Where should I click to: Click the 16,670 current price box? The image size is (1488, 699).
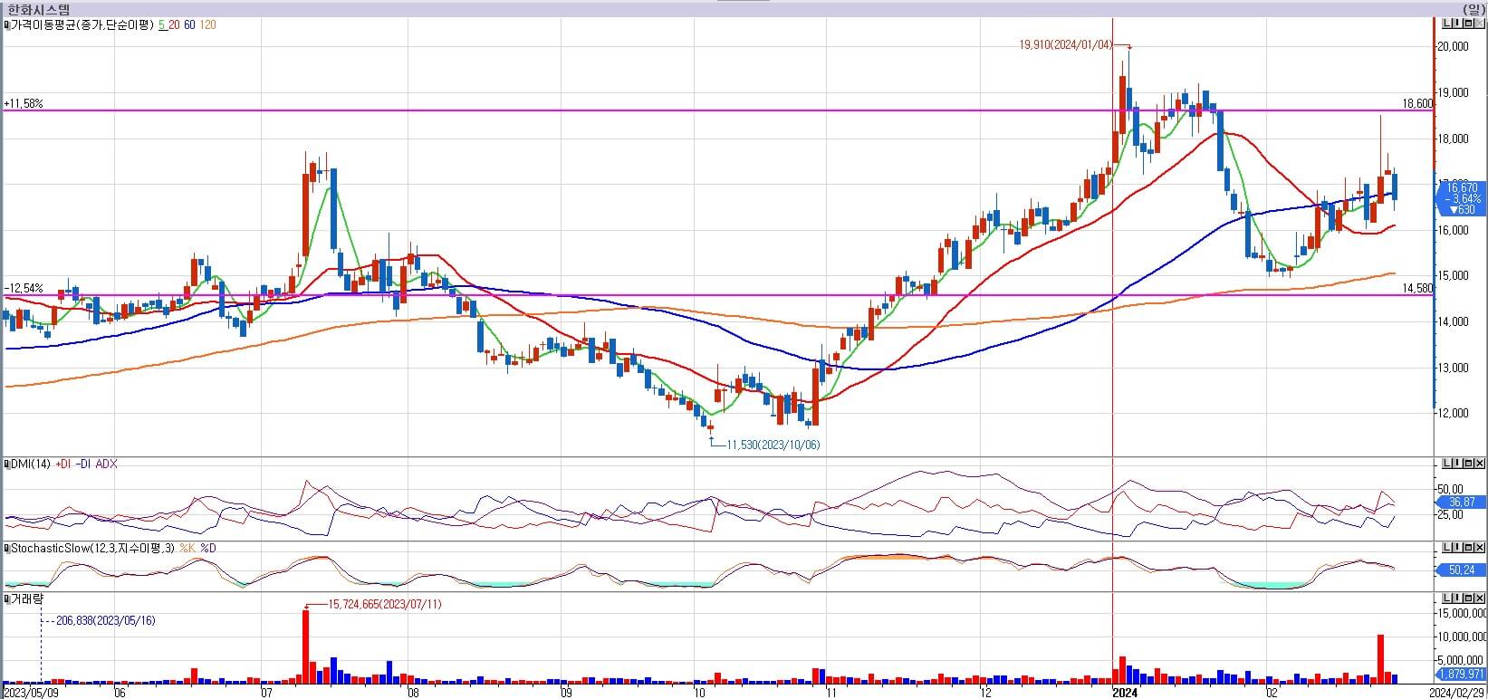[1460, 197]
